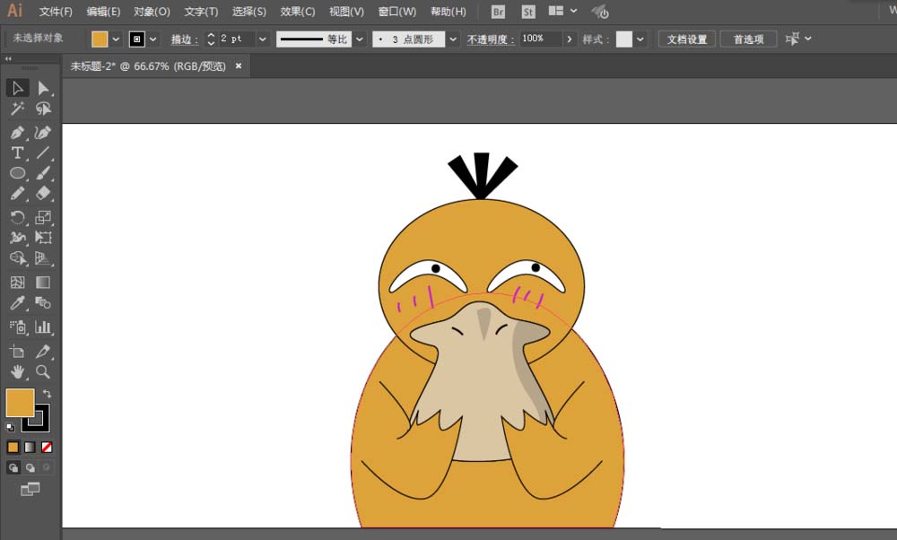Click the 不透明度 link label

click(x=491, y=39)
